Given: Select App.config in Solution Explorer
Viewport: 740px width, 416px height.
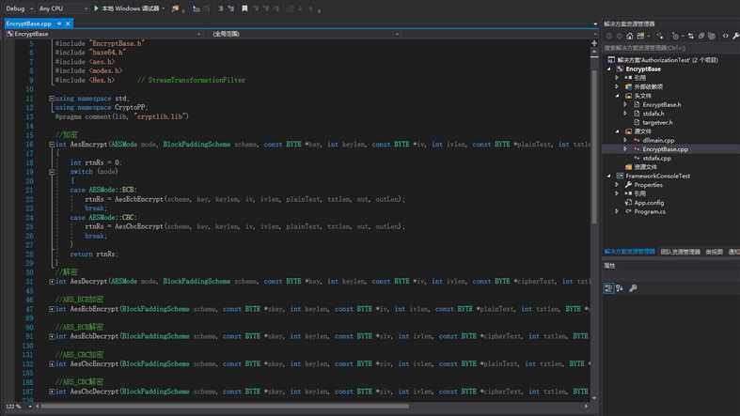Looking at the screenshot, I should 649,203.
